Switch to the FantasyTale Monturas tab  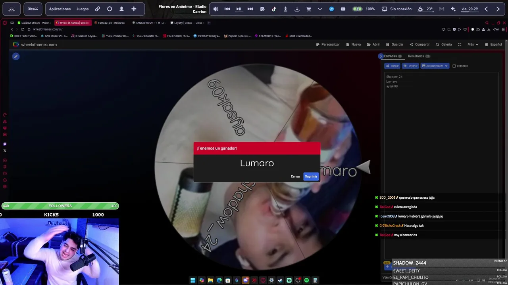point(110,23)
